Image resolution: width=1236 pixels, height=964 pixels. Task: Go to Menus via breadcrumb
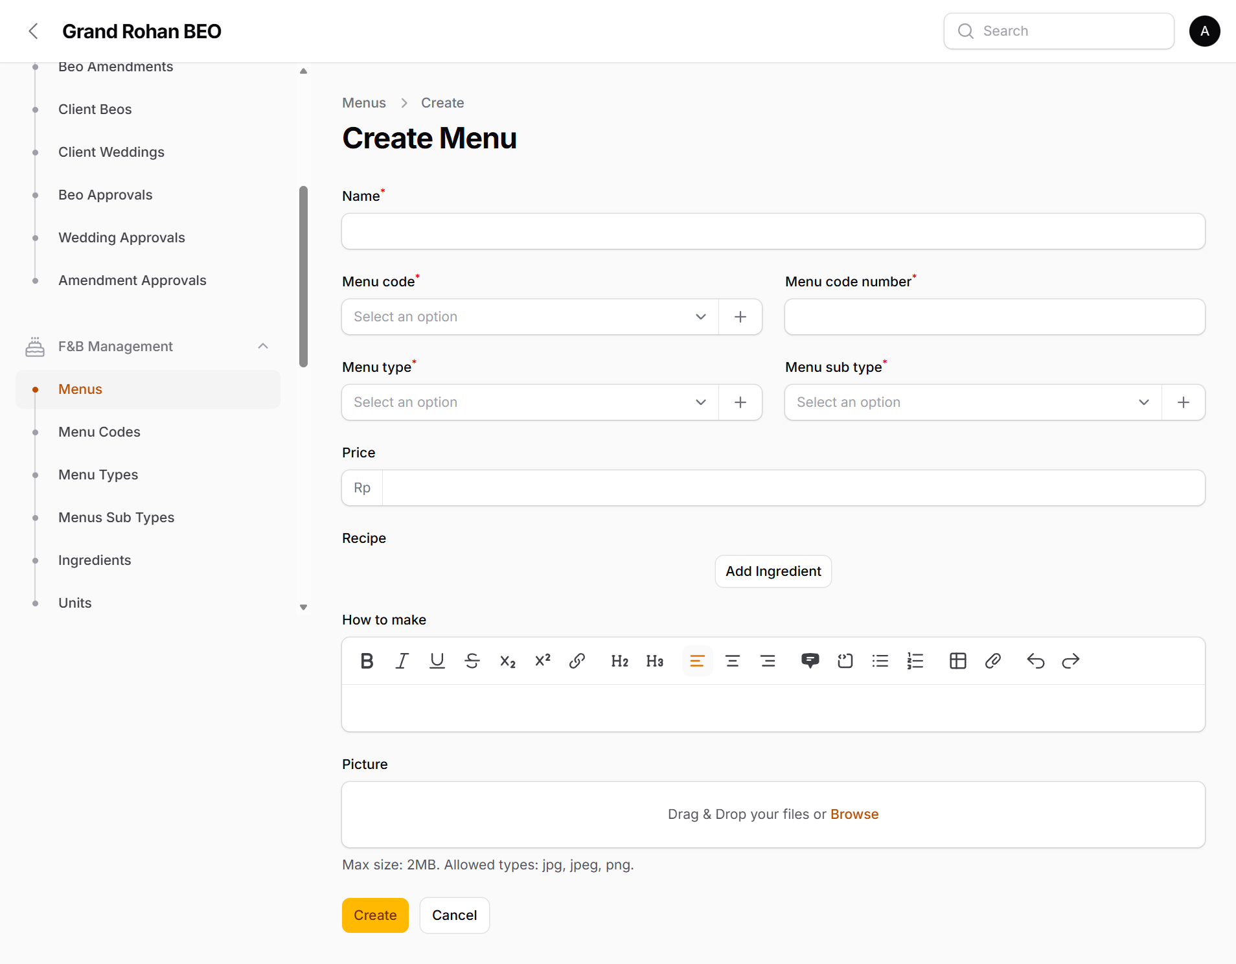pos(364,103)
